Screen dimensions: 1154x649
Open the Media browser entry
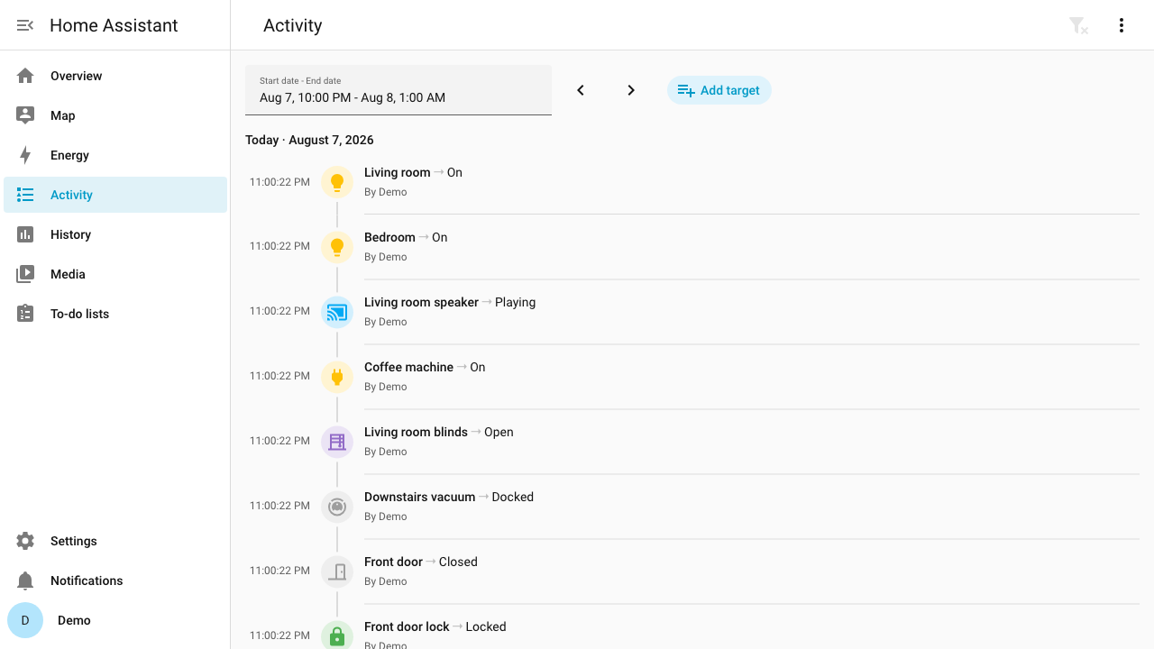pos(115,274)
